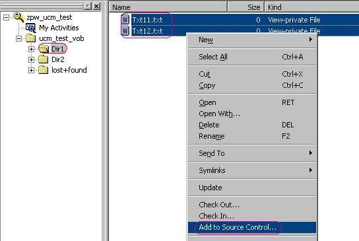359x241 pixels.
Task: Select the Dir1 label in the tree
Action: pyautogui.click(x=57, y=49)
